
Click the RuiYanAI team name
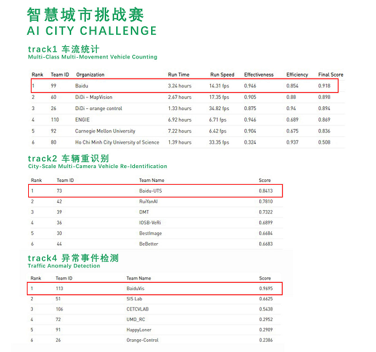point(148,202)
